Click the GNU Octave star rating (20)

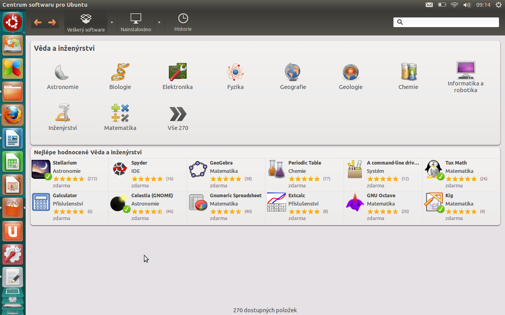click(383, 211)
